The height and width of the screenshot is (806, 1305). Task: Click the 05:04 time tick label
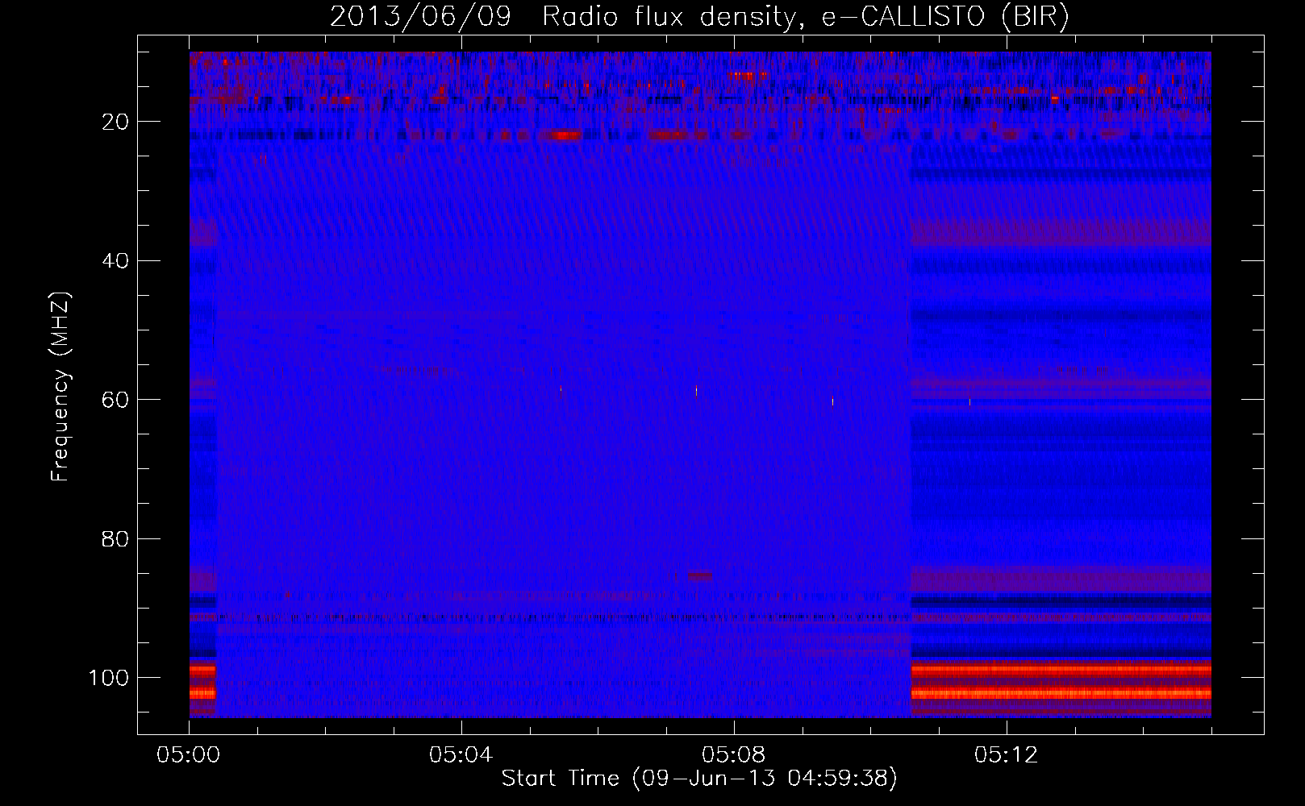[461, 755]
